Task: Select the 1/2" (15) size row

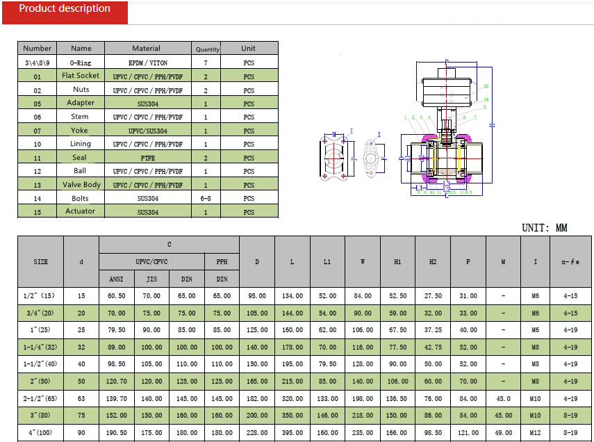Action: (x=40, y=294)
